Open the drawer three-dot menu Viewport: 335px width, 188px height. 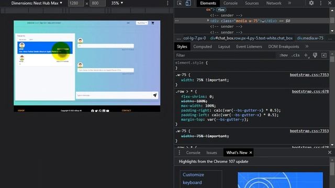point(179,152)
